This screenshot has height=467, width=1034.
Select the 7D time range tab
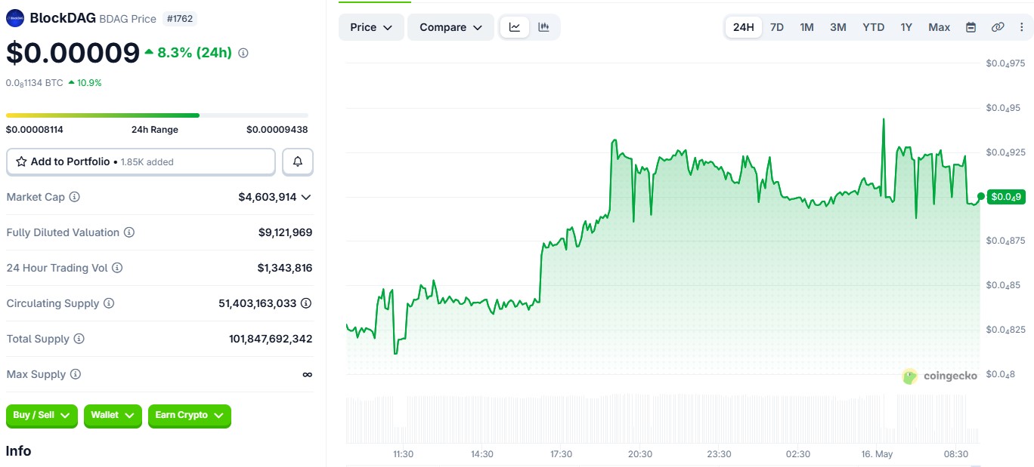[777, 27]
